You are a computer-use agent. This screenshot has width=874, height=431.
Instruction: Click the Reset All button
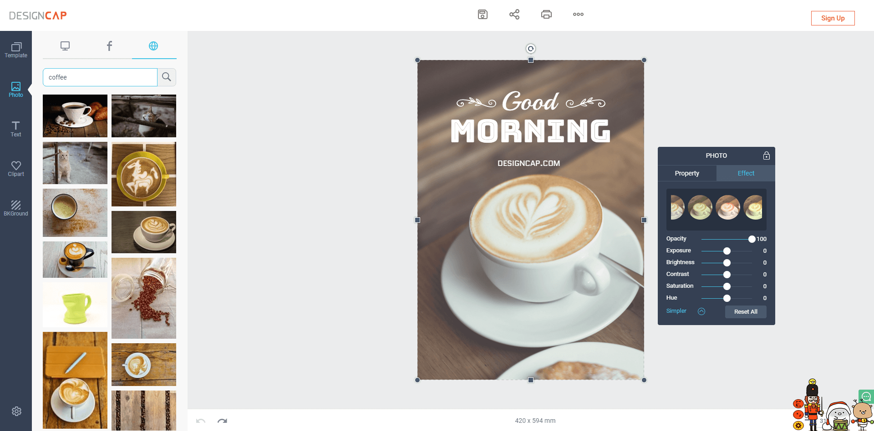pos(746,311)
